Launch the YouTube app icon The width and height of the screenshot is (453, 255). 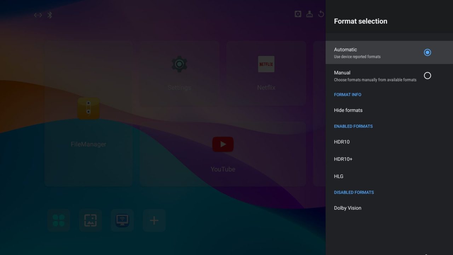click(223, 144)
